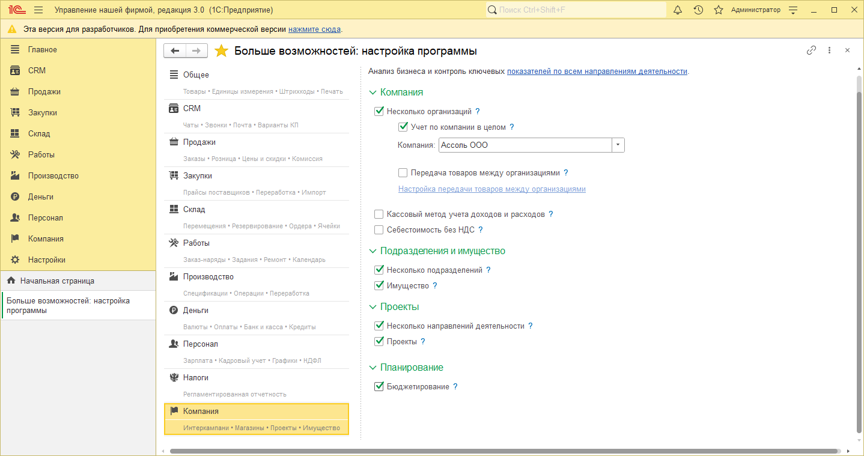Uncheck the Бюджетирование checkbox
Screen dimensions: 864x456
click(379, 387)
